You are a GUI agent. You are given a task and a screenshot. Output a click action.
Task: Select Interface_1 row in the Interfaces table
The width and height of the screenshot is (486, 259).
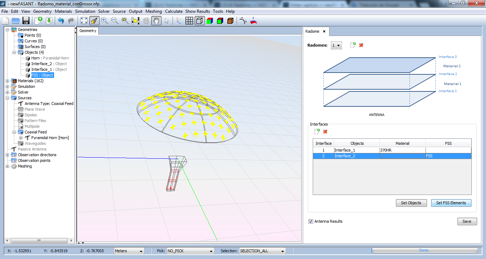pos(356,150)
